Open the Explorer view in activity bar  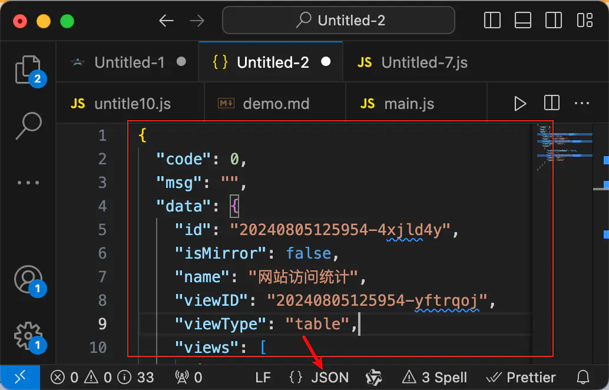point(28,70)
